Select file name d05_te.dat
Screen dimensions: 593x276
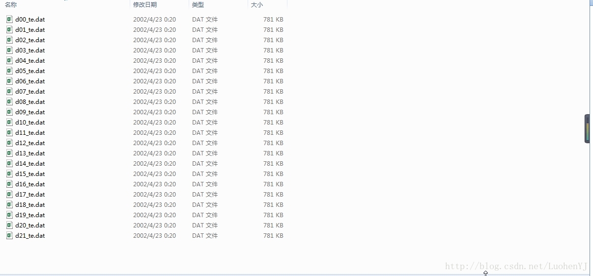click(30, 71)
